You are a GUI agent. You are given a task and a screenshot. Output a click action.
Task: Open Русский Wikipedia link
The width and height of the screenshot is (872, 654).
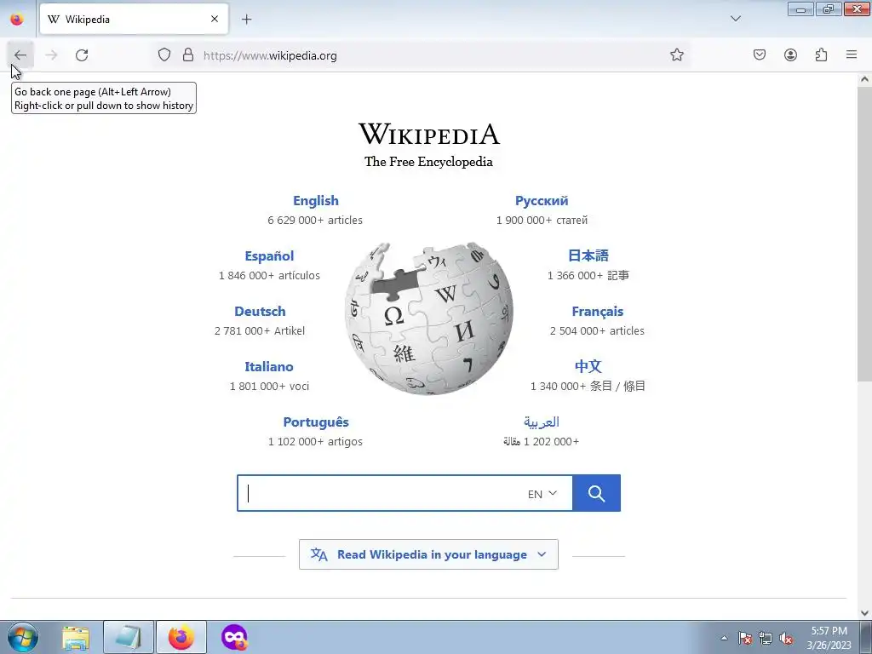coord(542,201)
